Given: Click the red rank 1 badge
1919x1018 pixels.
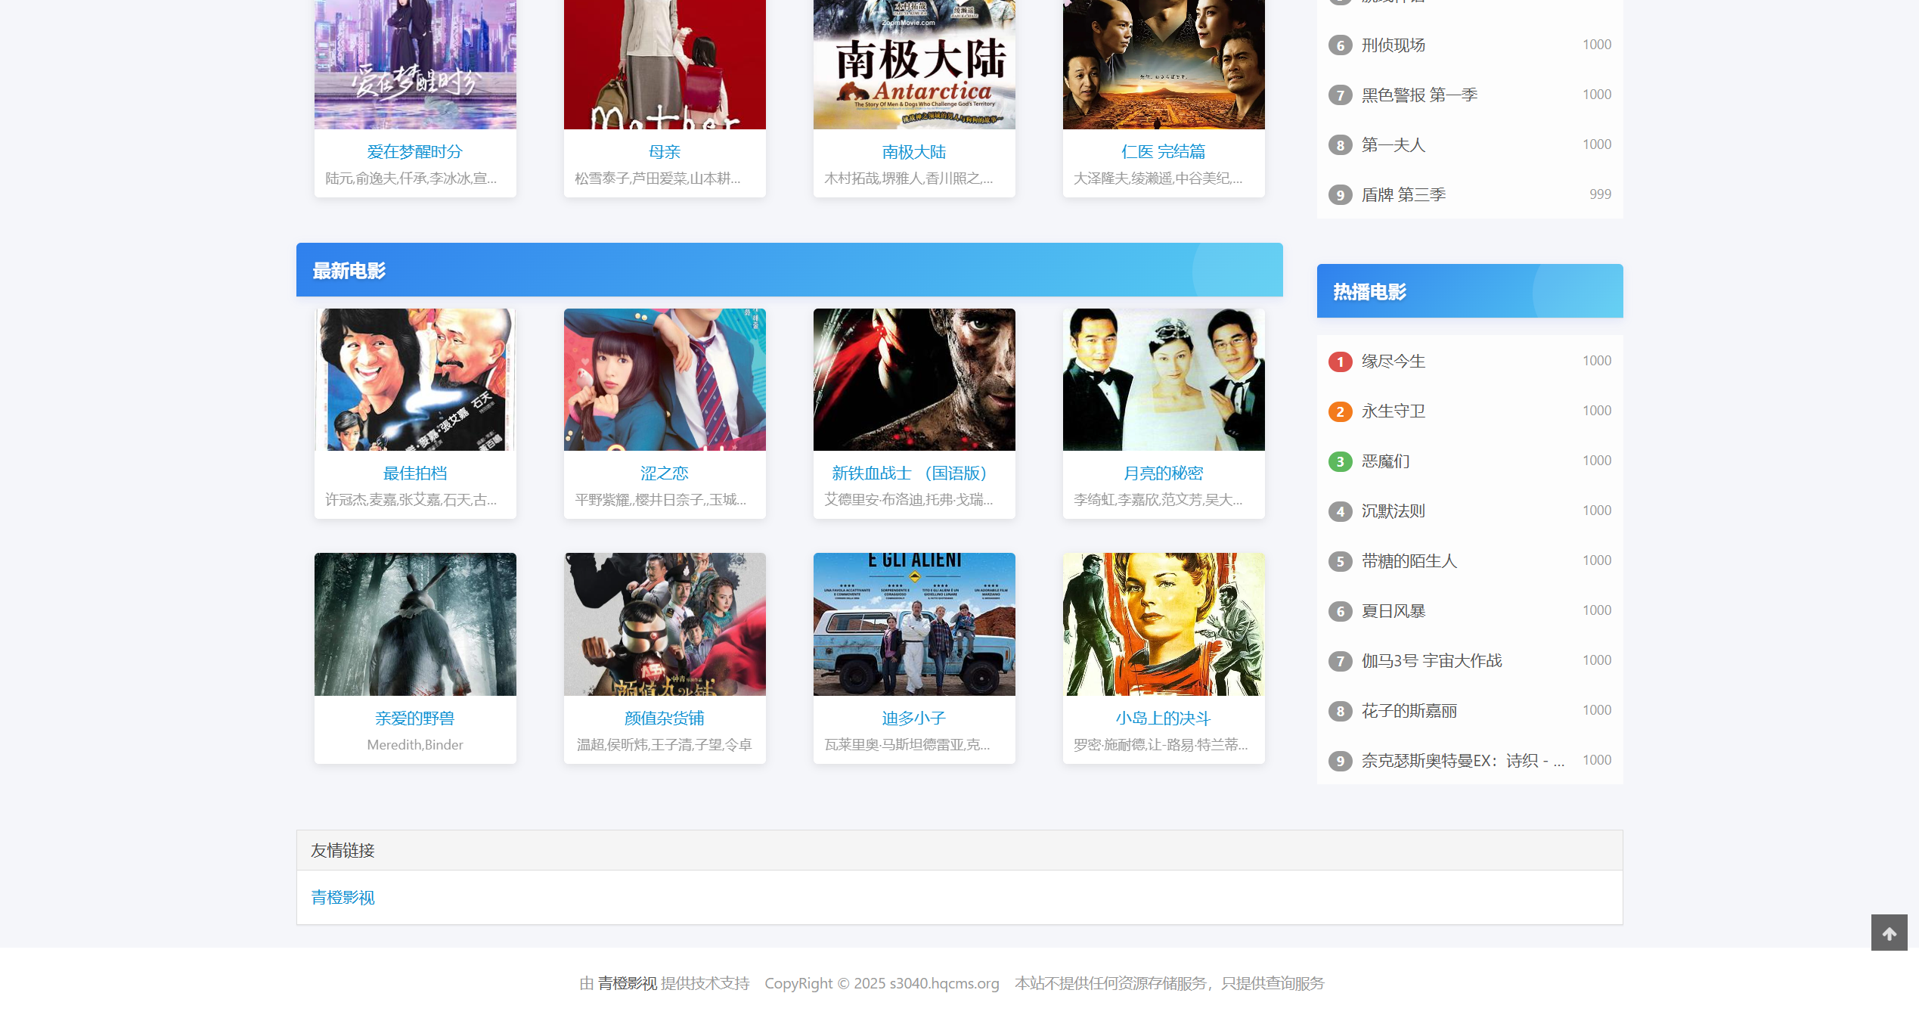Looking at the screenshot, I should [x=1340, y=362].
